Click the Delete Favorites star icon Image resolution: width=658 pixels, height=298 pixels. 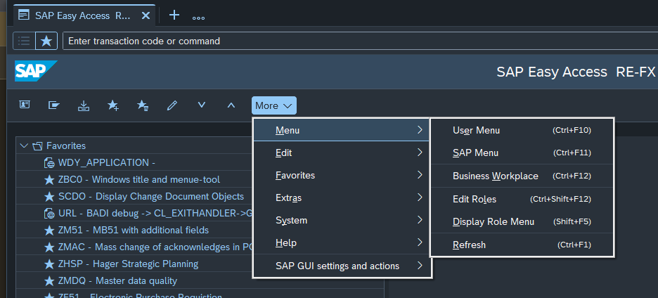[x=143, y=105]
